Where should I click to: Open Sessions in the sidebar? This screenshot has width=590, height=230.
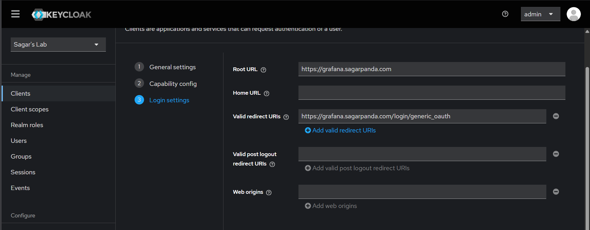click(x=59, y=172)
